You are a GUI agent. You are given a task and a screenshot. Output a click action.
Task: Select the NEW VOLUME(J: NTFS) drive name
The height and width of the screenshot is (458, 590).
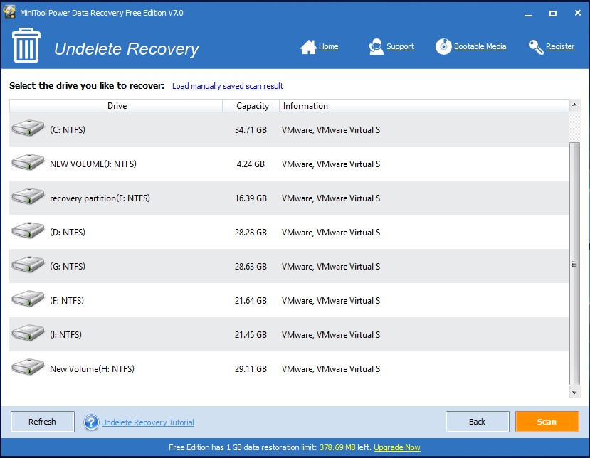point(93,164)
